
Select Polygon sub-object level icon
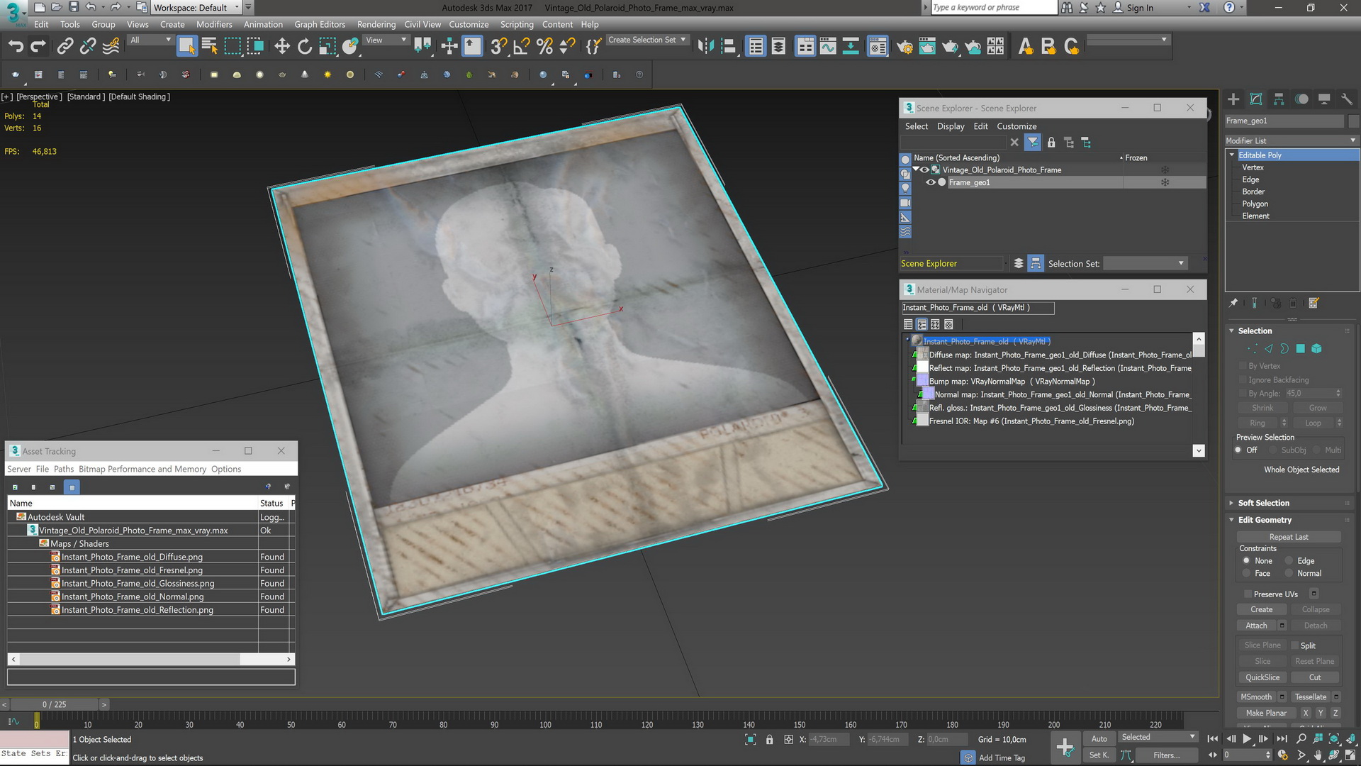tap(1301, 348)
